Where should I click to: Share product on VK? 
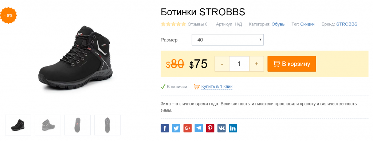pos(221,128)
